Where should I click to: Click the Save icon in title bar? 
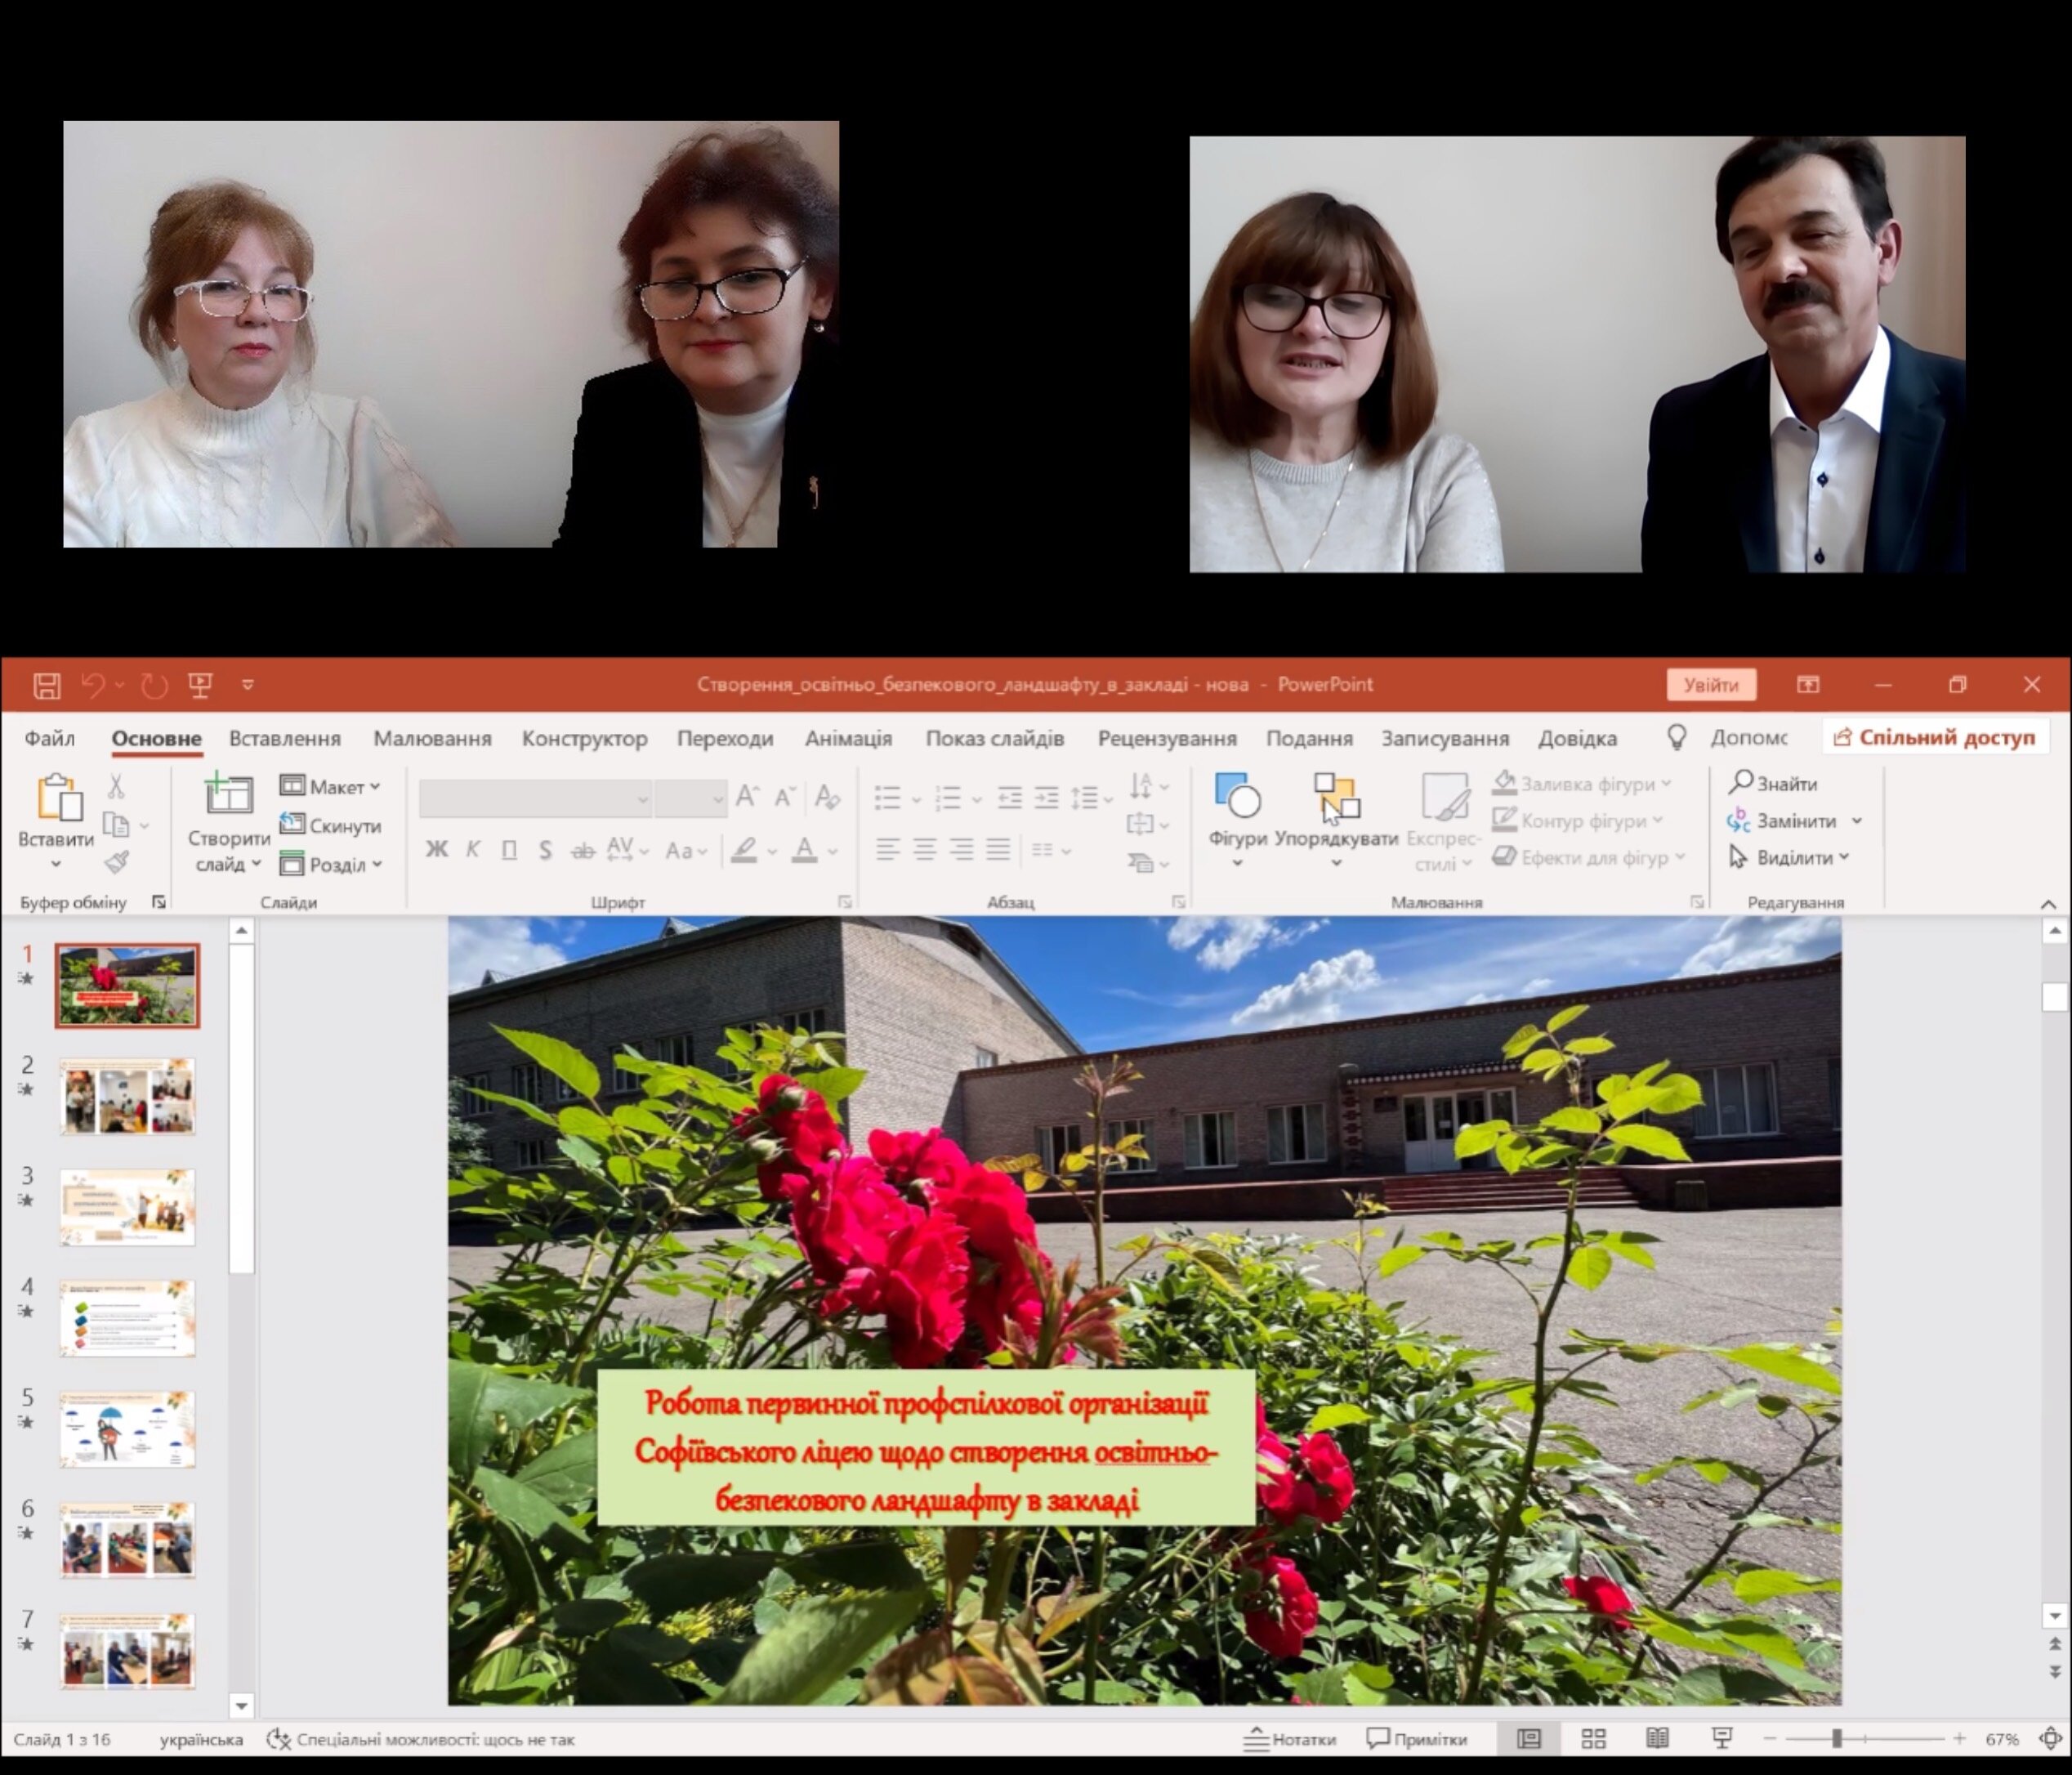47,685
